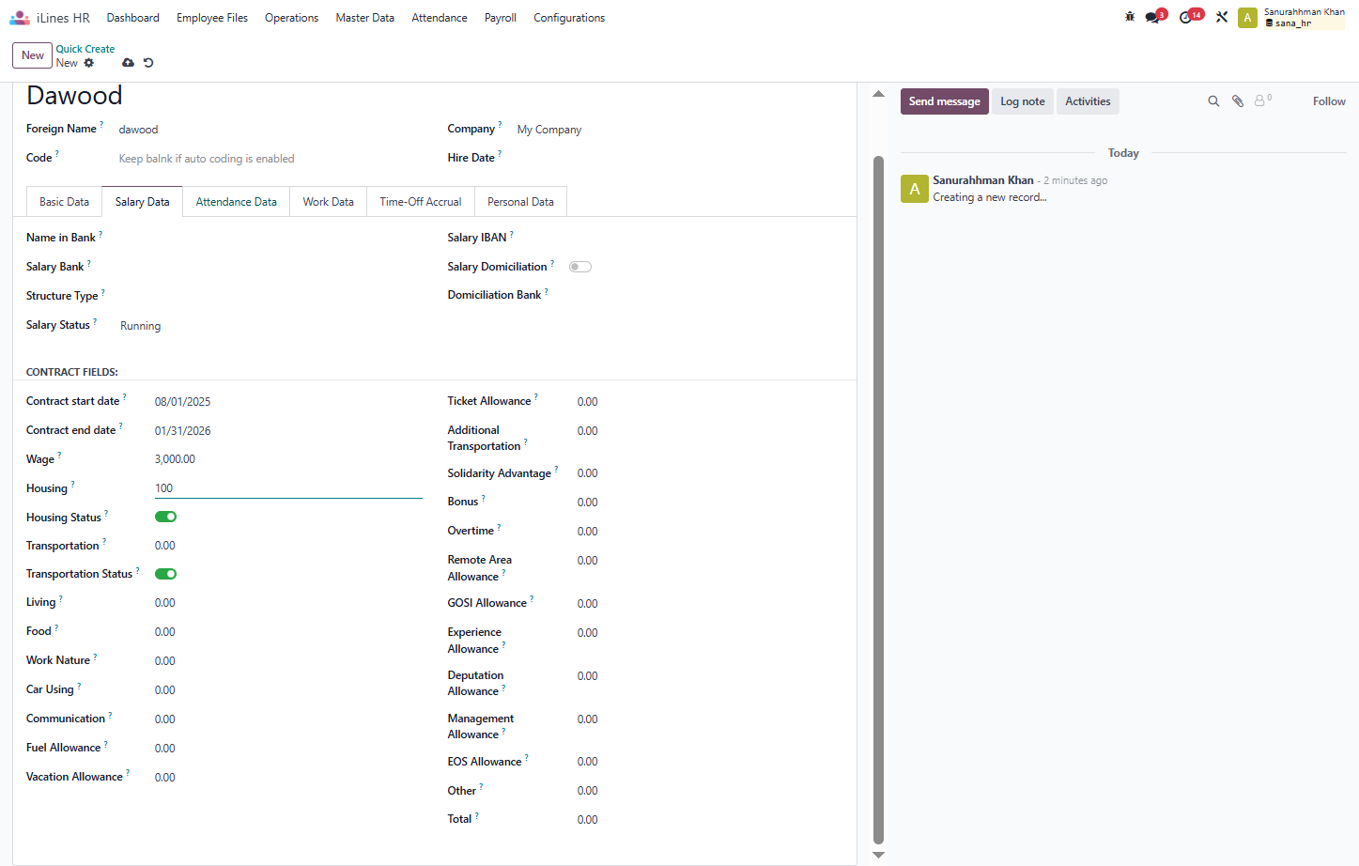Search messages with the chatter magnifier icon

point(1213,101)
